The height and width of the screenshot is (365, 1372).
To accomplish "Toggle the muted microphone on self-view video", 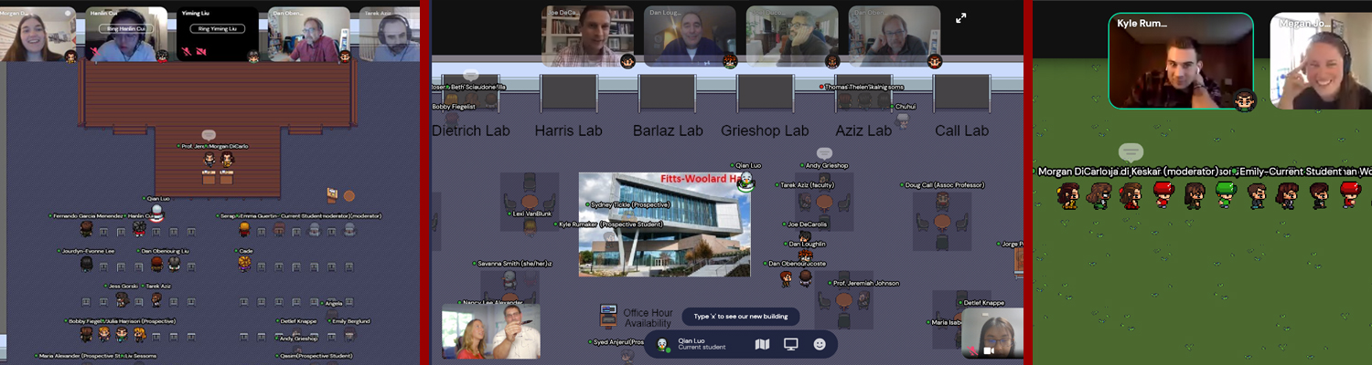I will tap(972, 350).
